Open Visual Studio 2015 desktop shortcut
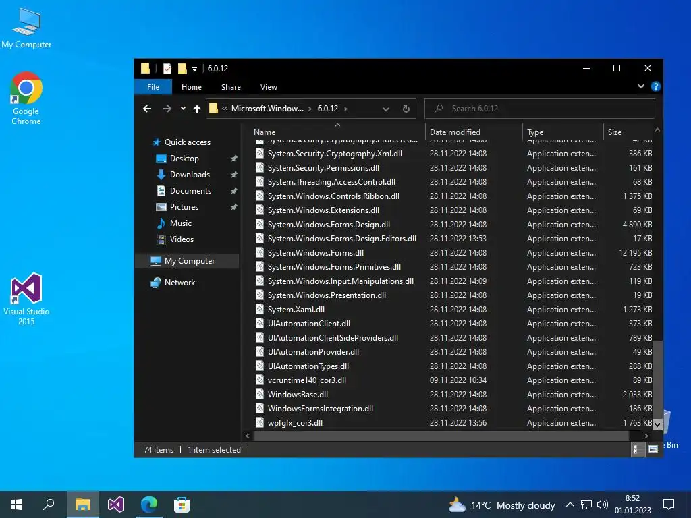The width and height of the screenshot is (691, 518). (x=26, y=299)
